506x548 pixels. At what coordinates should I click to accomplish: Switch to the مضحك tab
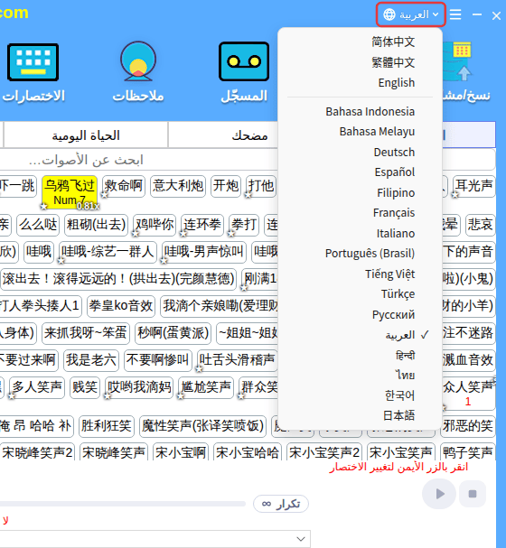click(x=249, y=135)
